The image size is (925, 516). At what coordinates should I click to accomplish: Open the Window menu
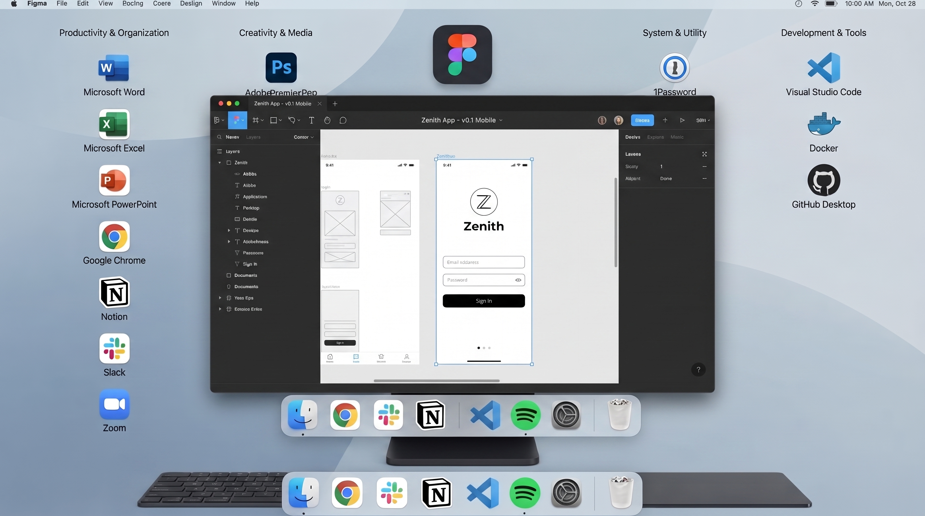pos(223,4)
